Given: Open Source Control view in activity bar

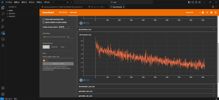Looking at the screenshot, I should (x=3, y=20).
